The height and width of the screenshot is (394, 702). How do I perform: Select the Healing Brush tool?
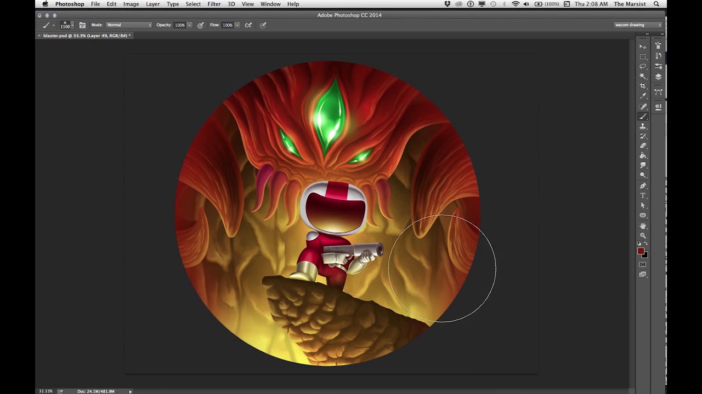click(643, 107)
